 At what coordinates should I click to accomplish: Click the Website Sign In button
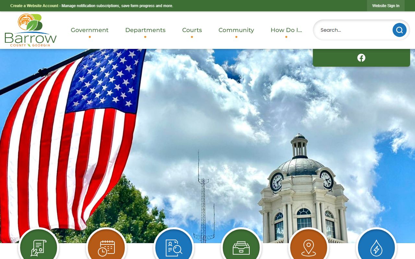tap(386, 6)
